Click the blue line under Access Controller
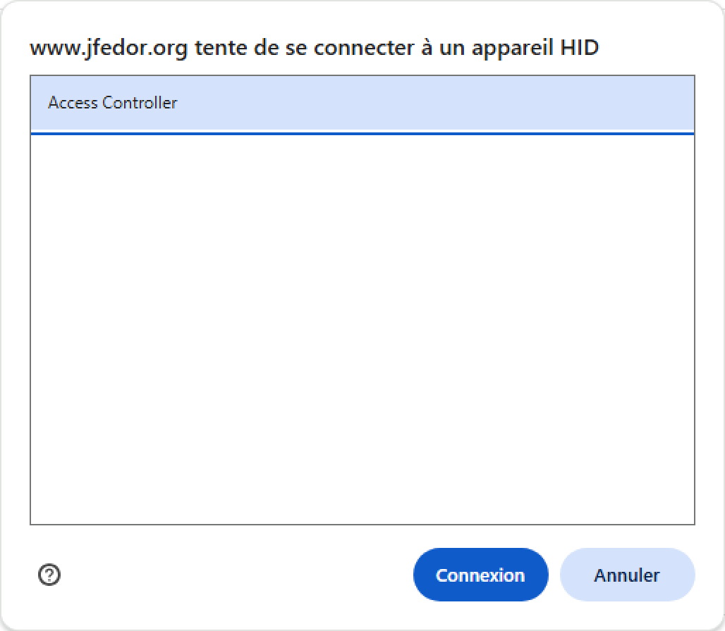725x631 pixels. [x=362, y=134]
